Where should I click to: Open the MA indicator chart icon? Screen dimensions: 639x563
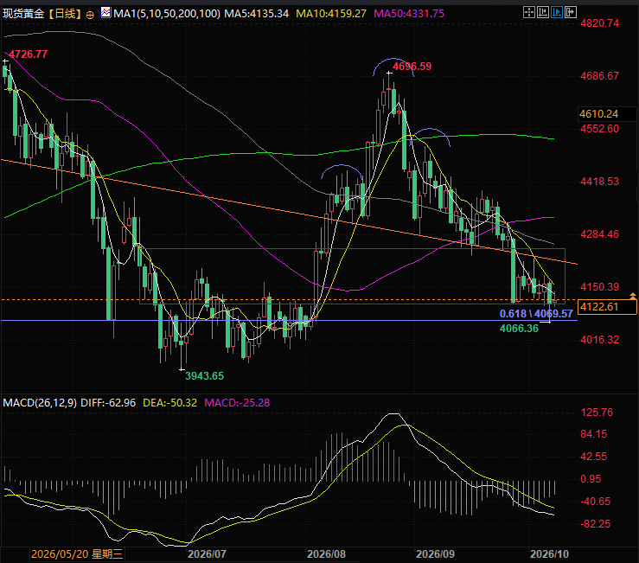click(105, 13)
